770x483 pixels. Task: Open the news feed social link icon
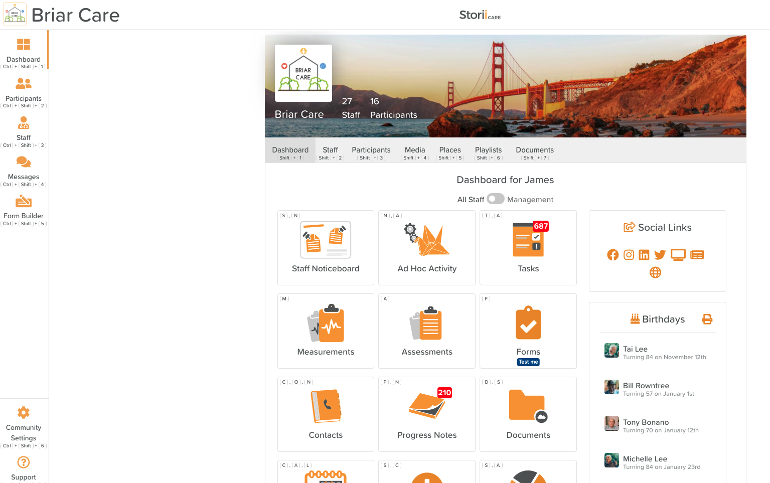(x=697, y=255)
